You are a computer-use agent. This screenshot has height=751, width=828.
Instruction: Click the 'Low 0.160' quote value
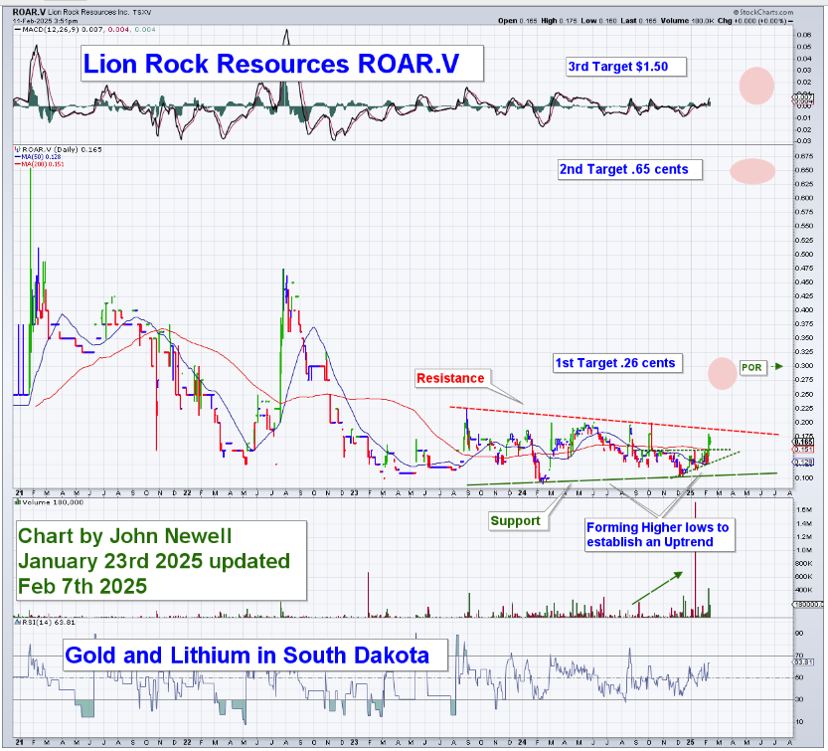[x=598, y=21]
